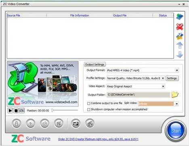Close the ZC Video Converter window
This screenshot has width=189, height=146.
184,4
